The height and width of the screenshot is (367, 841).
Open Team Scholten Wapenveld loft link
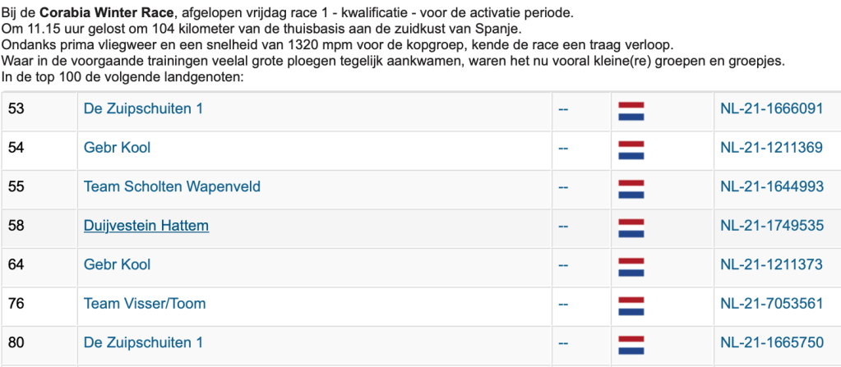[172, 186]
